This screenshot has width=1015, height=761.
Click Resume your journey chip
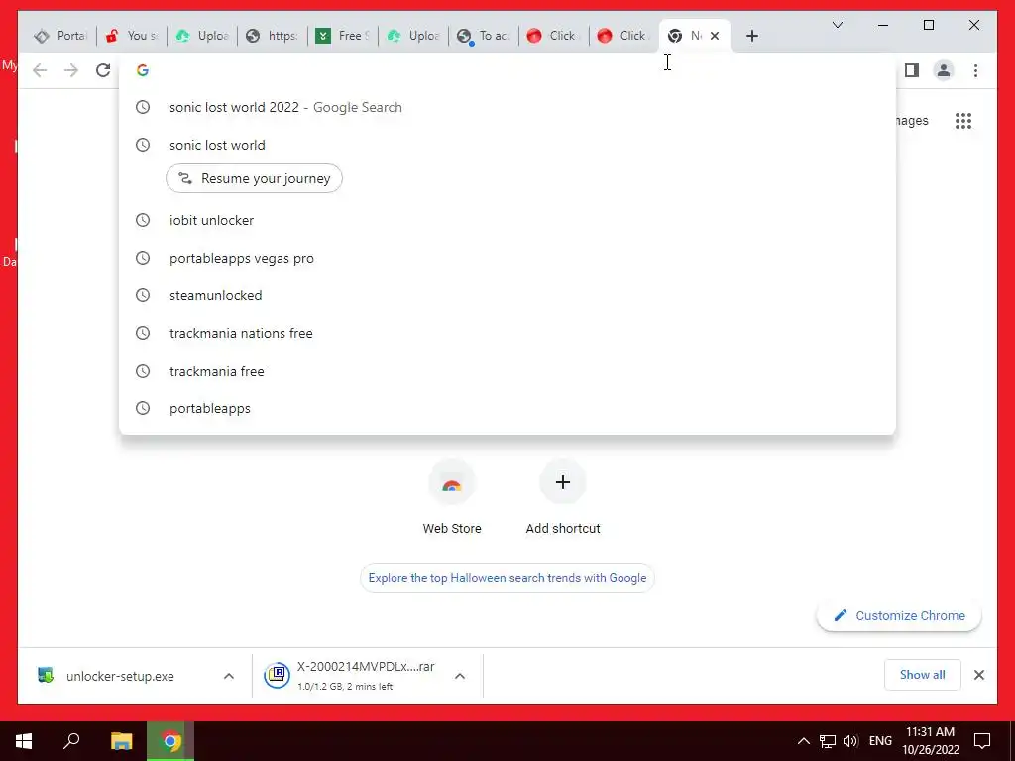coord(254,178)
